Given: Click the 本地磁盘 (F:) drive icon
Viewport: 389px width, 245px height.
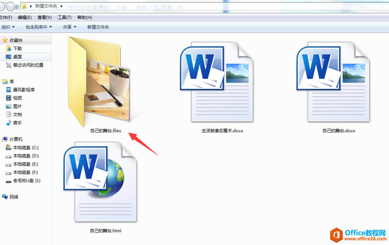Looking at the screenshot, I should (x=8, y=173).
